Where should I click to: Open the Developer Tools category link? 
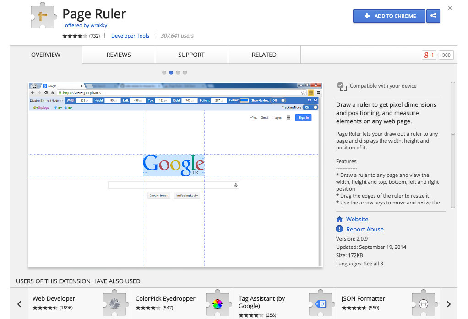pos(130,36)
